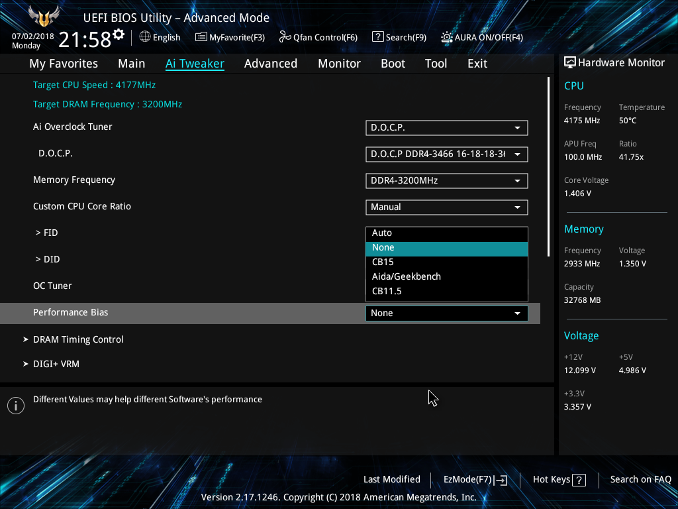Click CPU temperature value 50°C
678x509 pixels.
coord(628,121)
